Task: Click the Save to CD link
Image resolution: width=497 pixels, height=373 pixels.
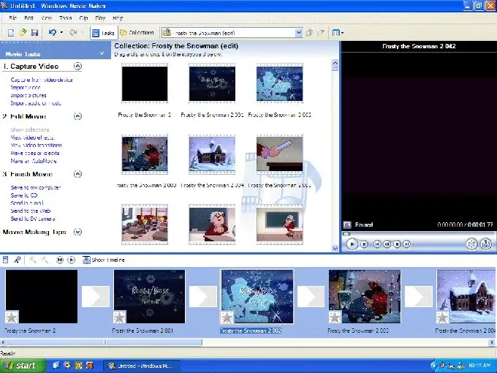Action: (24, 195)
